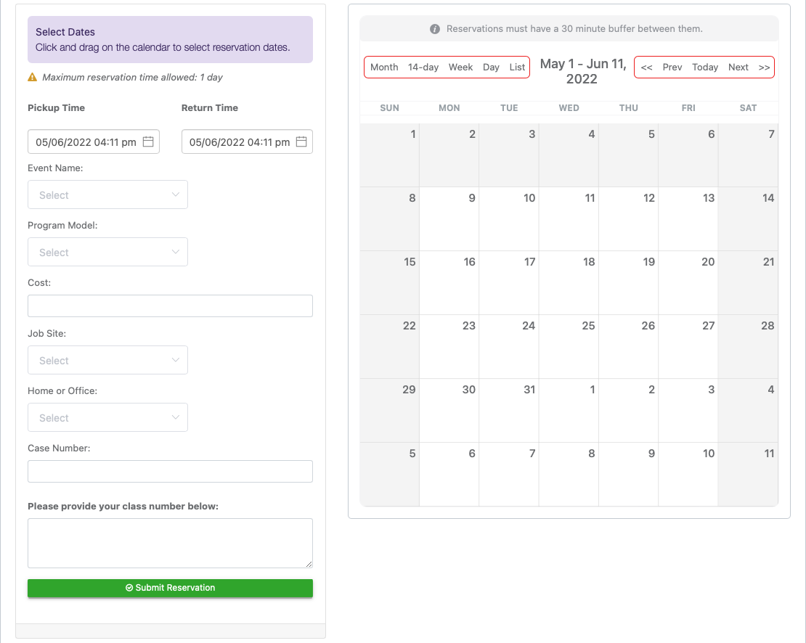Image resolution: width=806 pixels, height=643 pixels.
Task: Switch to Week view
Action: 461,67
